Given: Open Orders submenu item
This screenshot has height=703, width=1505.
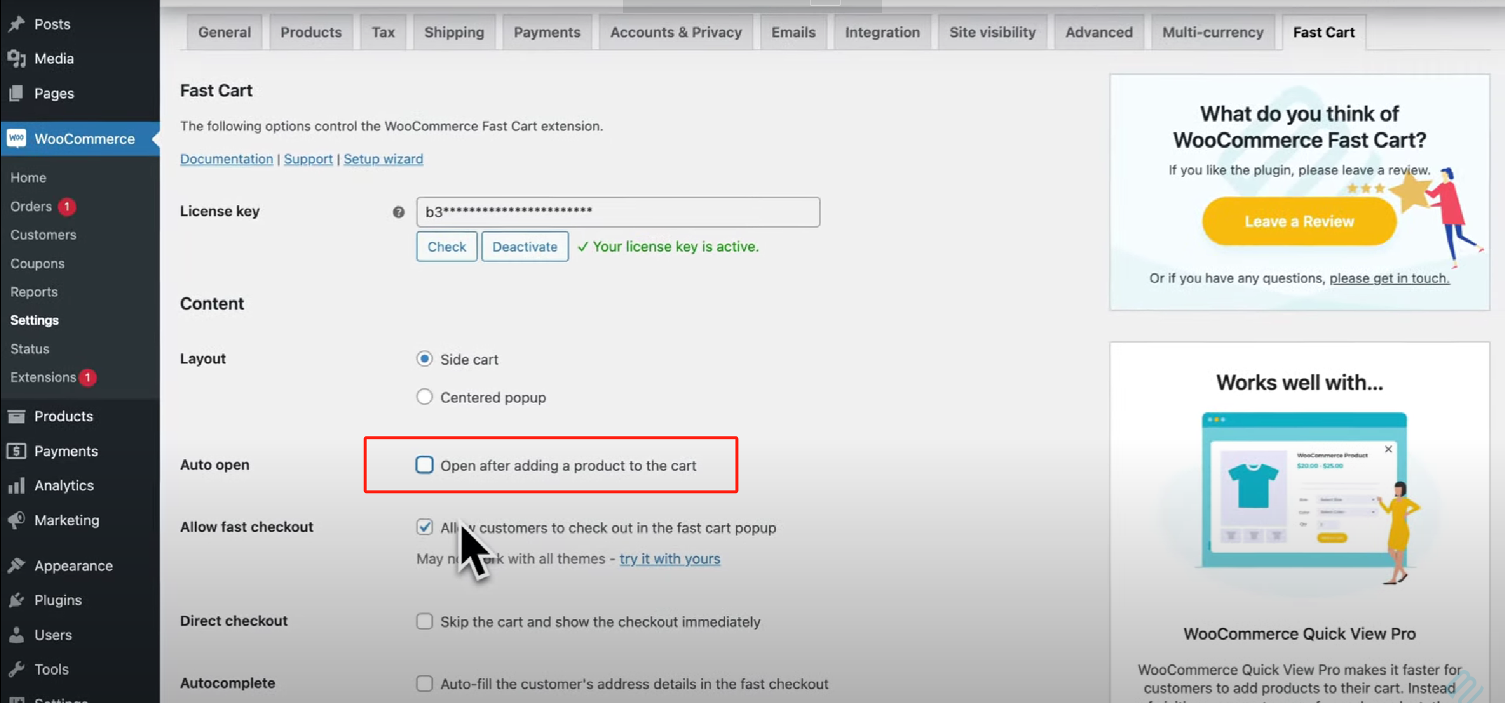Looking at the screenshot, I should 31,206.
